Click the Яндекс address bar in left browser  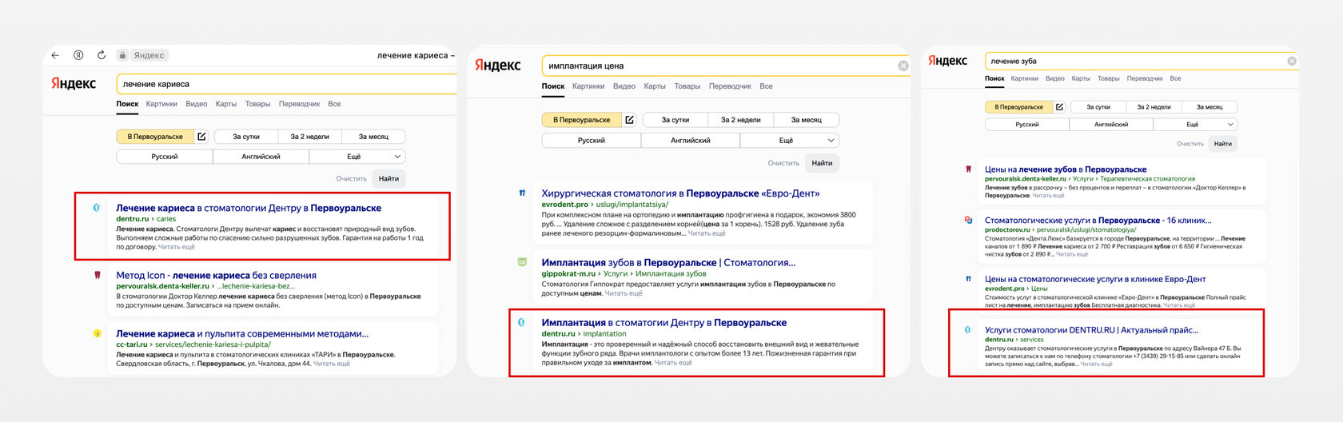tap(149, 55)
